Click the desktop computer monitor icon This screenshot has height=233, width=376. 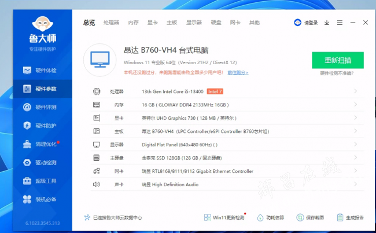99,60
